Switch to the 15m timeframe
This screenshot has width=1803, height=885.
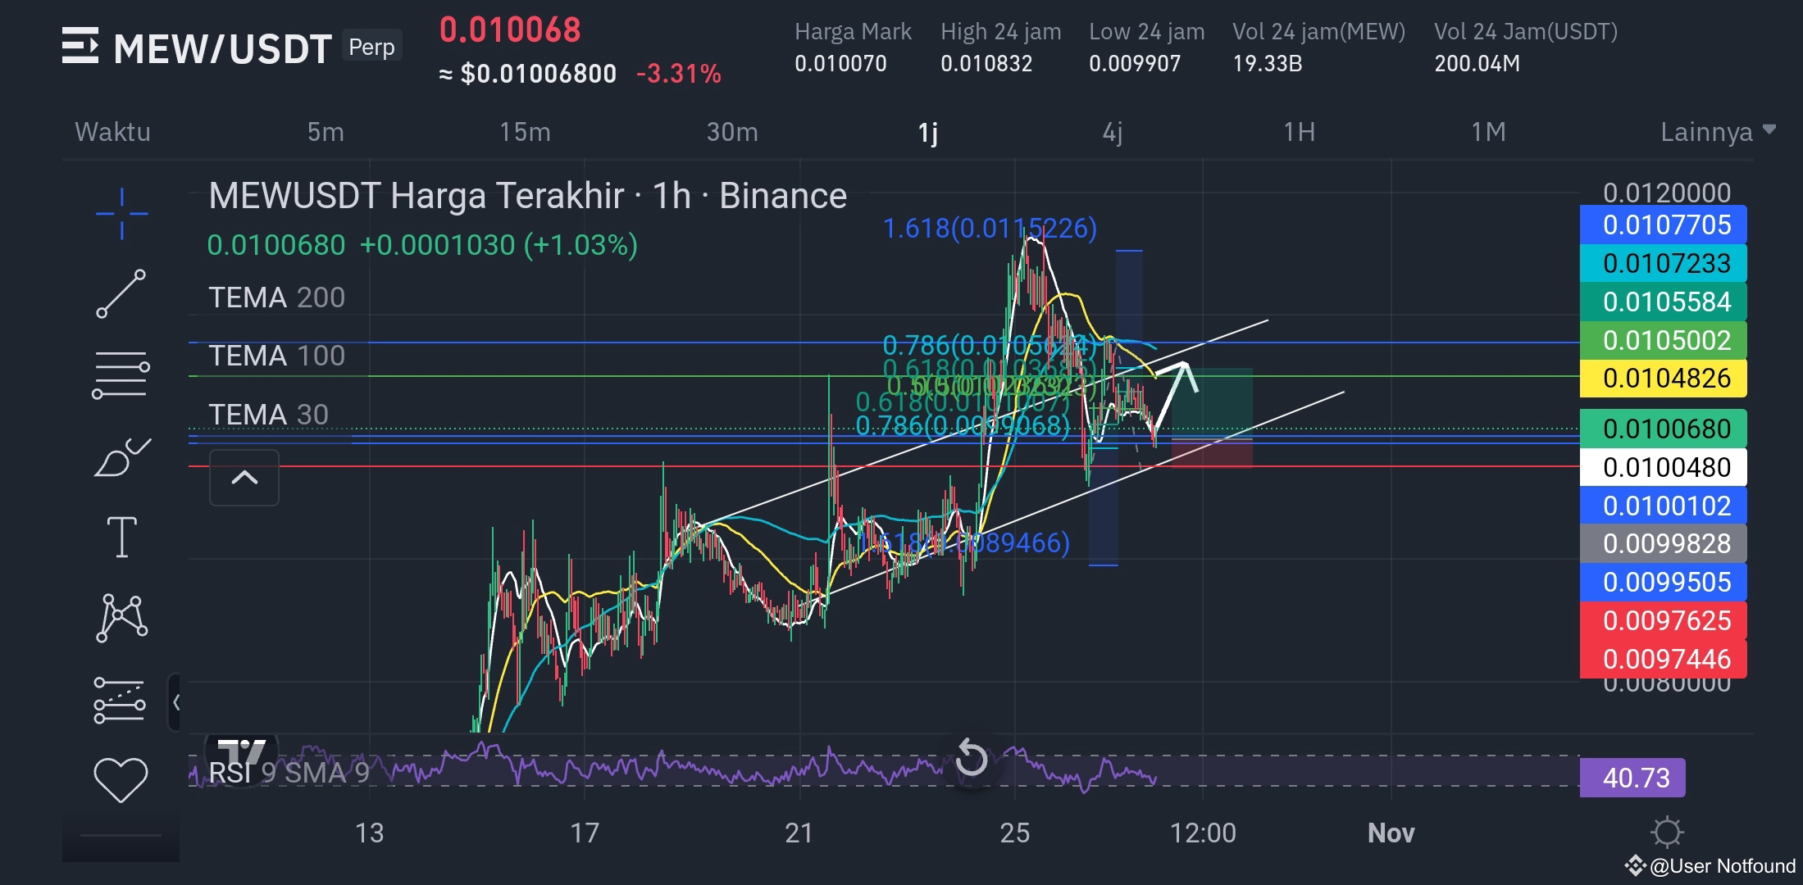click(525, 131)
